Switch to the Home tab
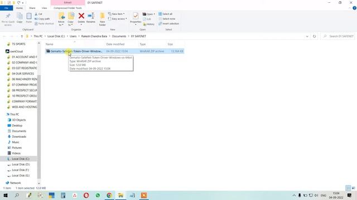 20,8
